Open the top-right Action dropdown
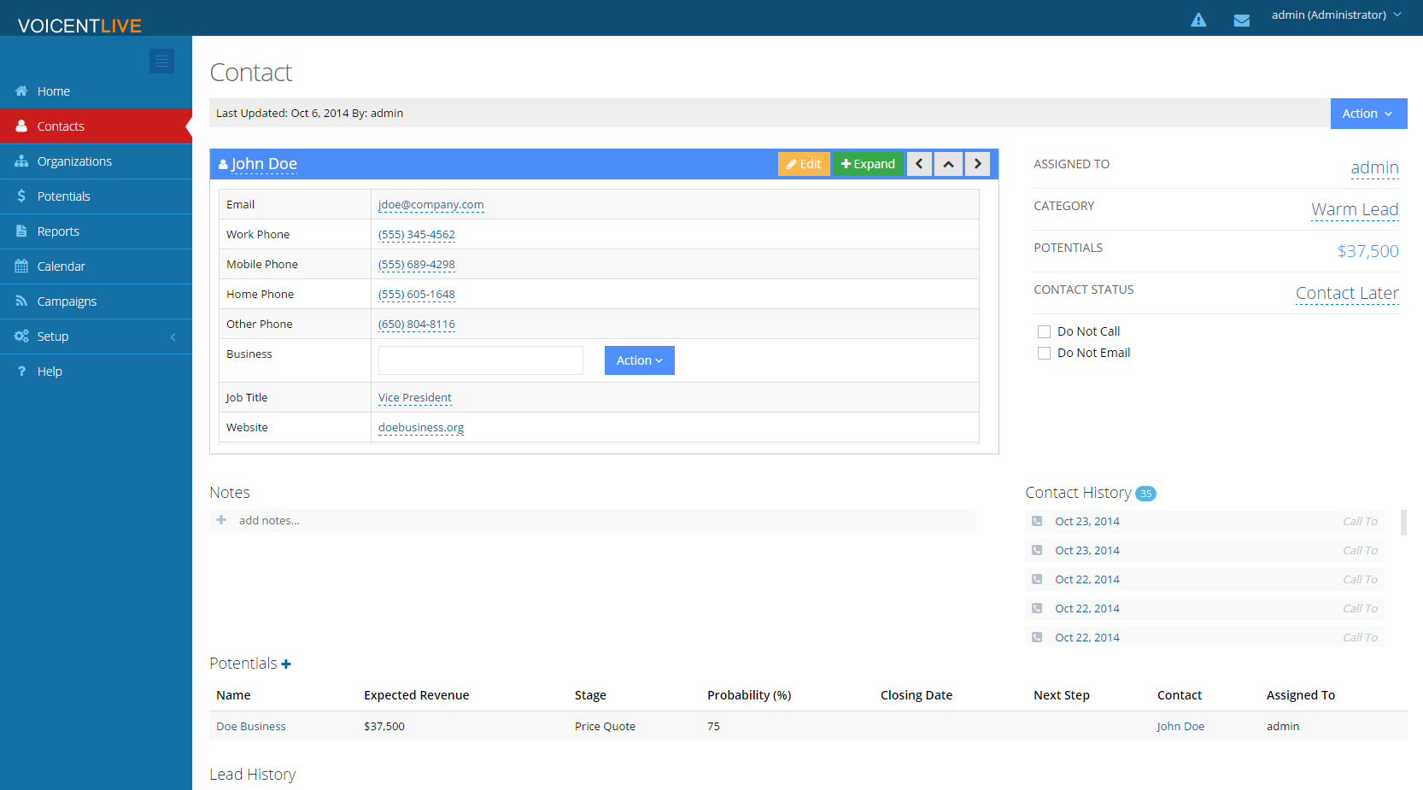The image size is (1423, 790). [1367, 114]
